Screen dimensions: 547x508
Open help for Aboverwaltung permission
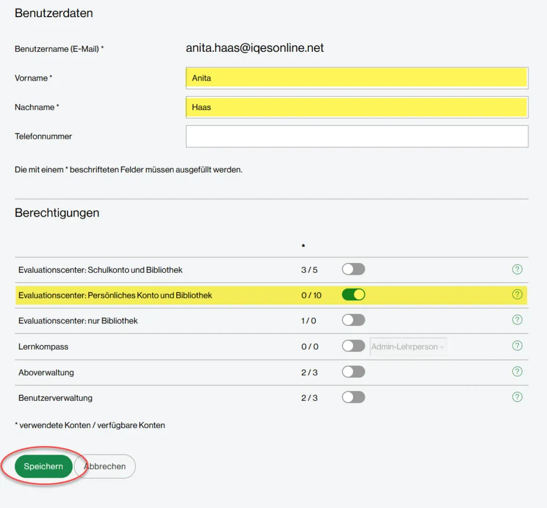(517, 372)
